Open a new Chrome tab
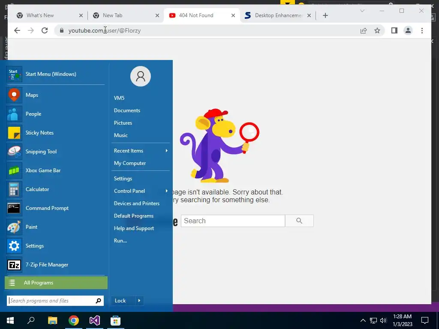The width and height of the screenshot is (439, 329). (x=325, y=15)
